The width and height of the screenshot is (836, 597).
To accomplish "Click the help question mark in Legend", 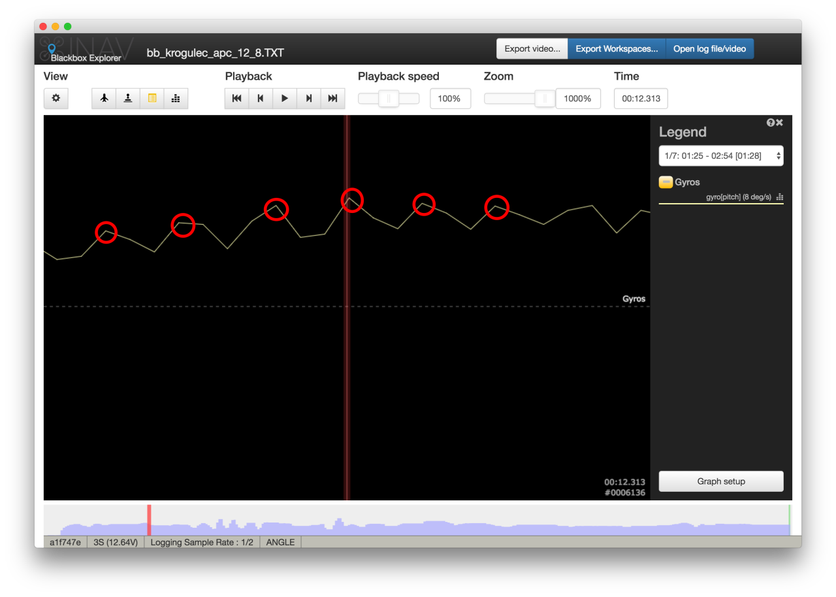I will (771, 122).
